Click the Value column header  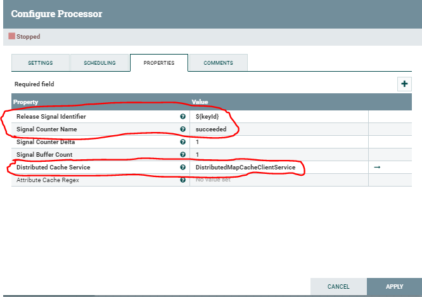[x=200, y=102]
